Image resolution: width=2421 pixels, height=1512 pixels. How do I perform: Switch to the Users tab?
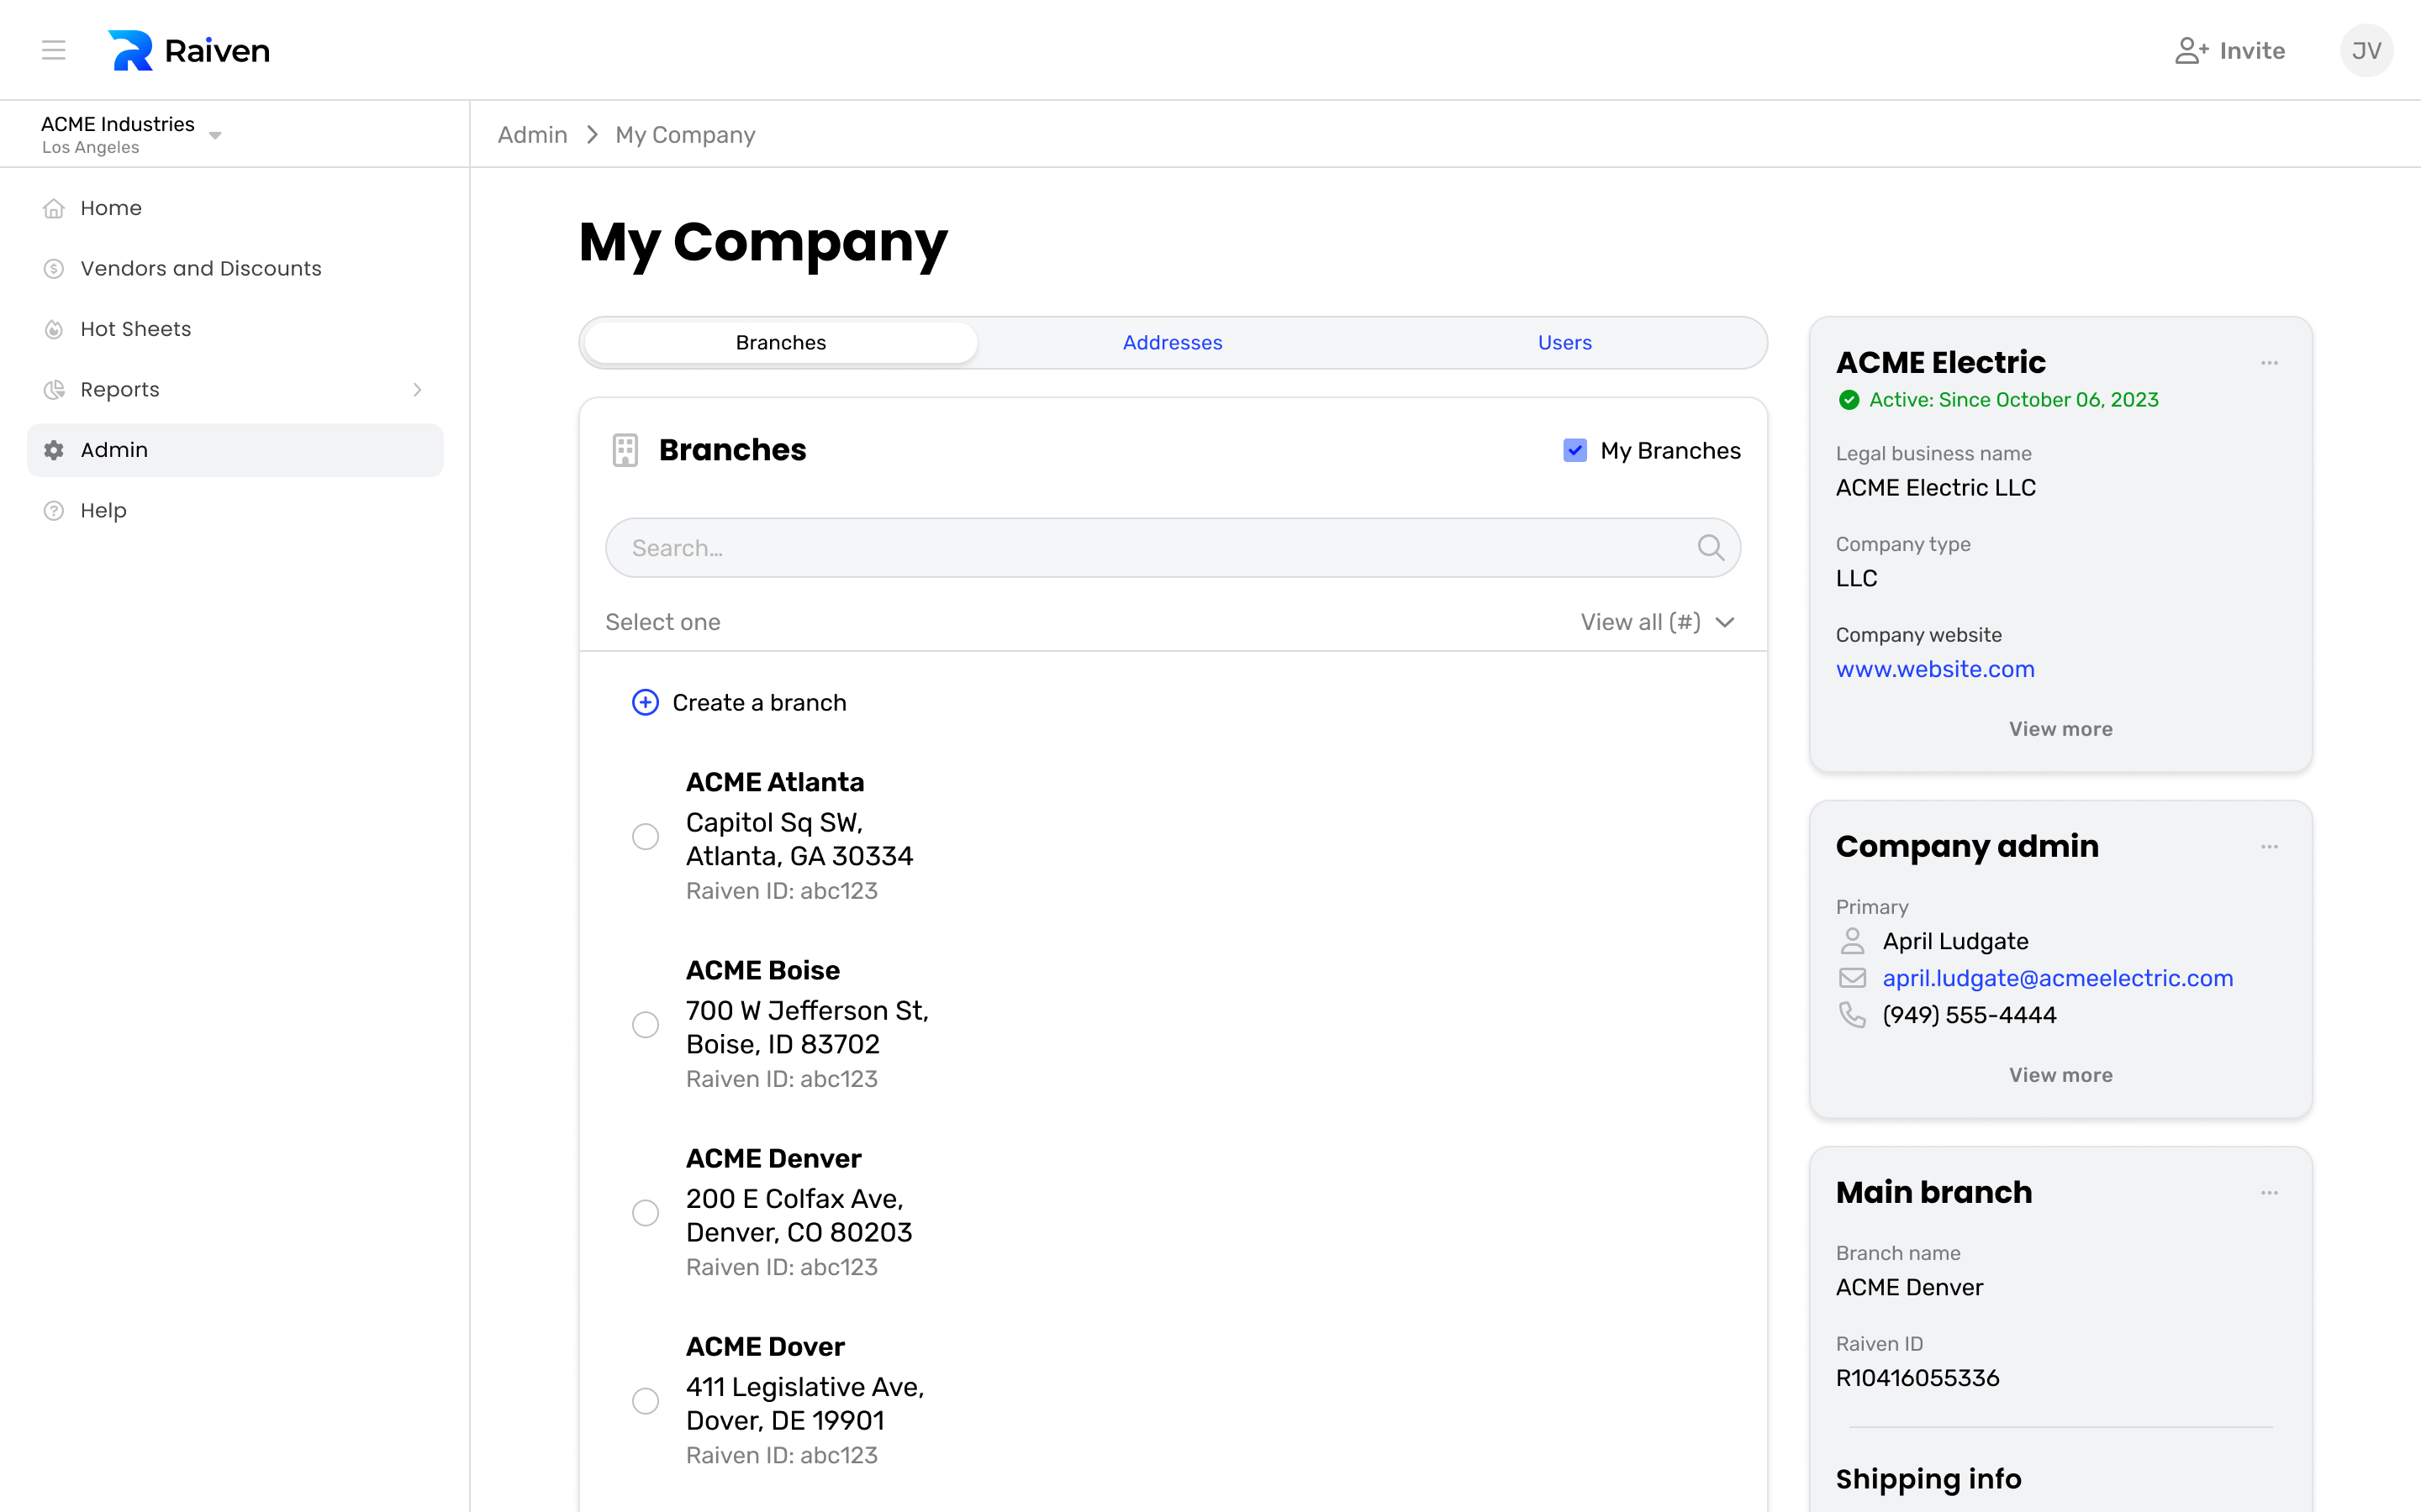pos(1564,343)
